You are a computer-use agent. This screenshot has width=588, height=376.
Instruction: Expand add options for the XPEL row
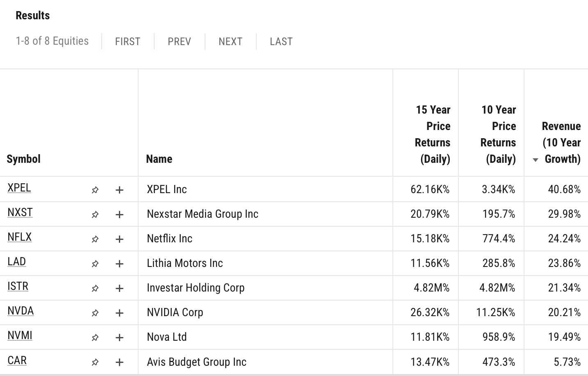tap(119, 190)
